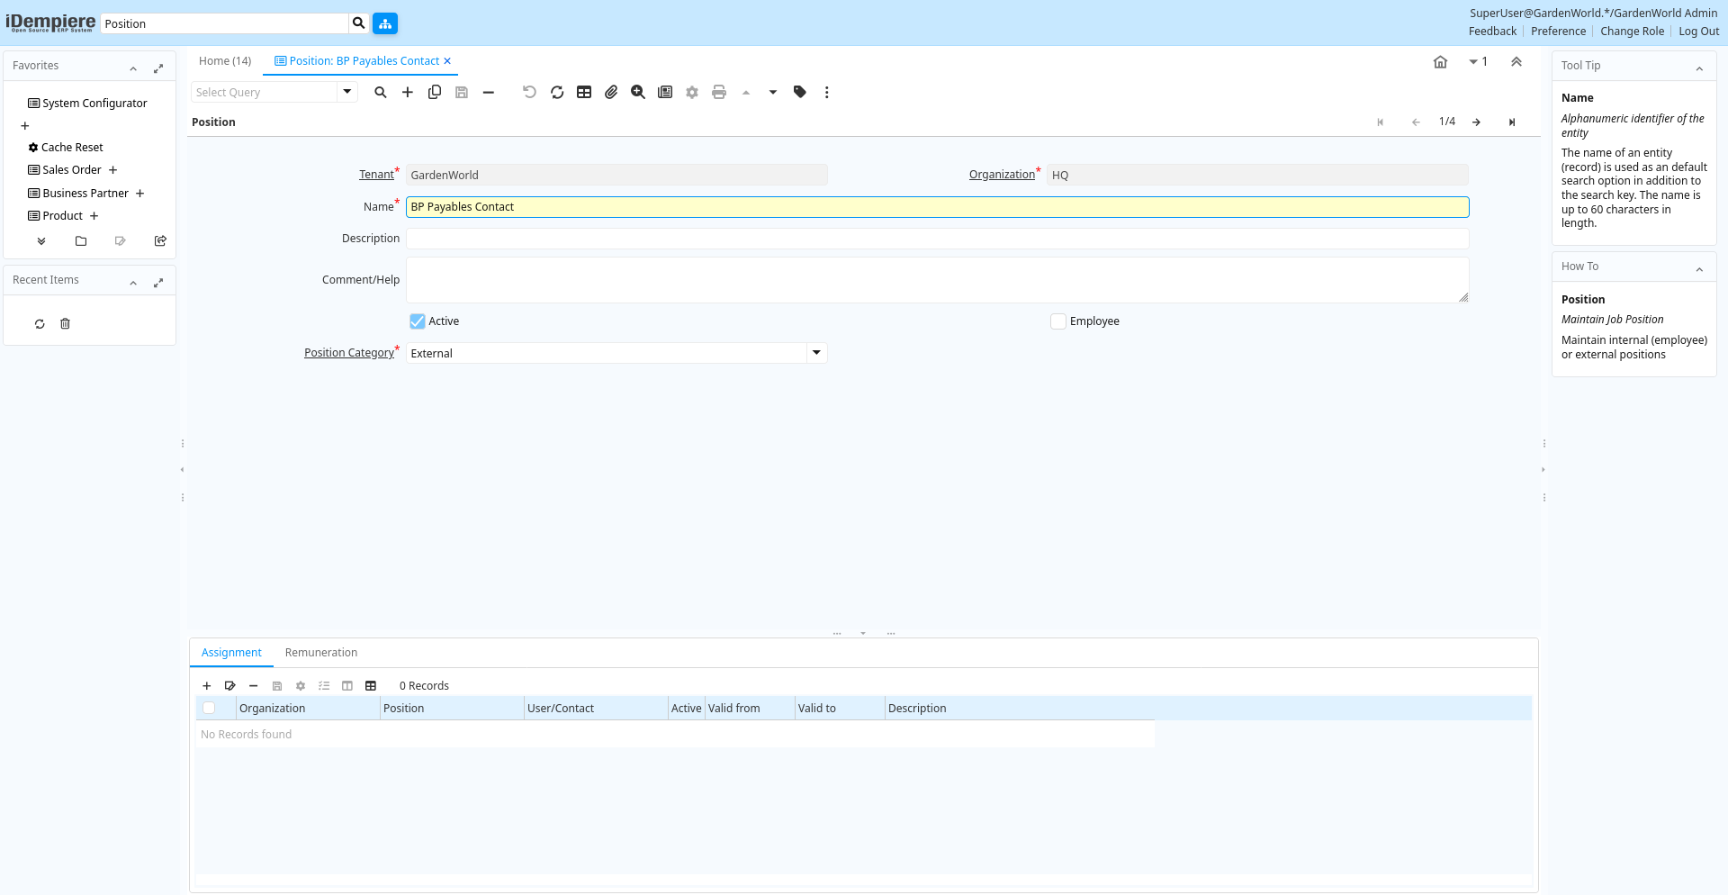Open the attachment paperclip icon
The height and width of the screenshot is (895, 1728).
(x=611, y=92)
